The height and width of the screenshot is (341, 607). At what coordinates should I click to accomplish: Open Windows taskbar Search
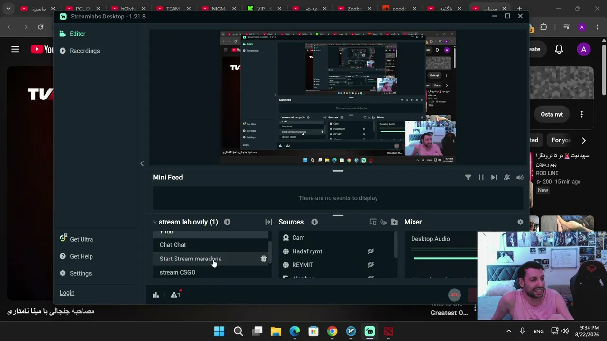pos(238,331)
